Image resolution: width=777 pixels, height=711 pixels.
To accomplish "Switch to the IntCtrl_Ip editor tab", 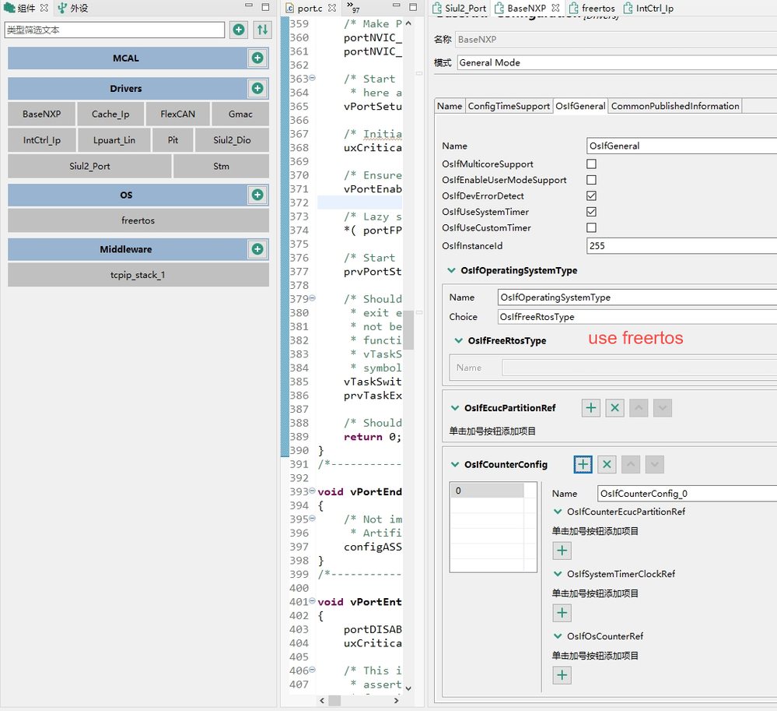I will pos(648,8).
